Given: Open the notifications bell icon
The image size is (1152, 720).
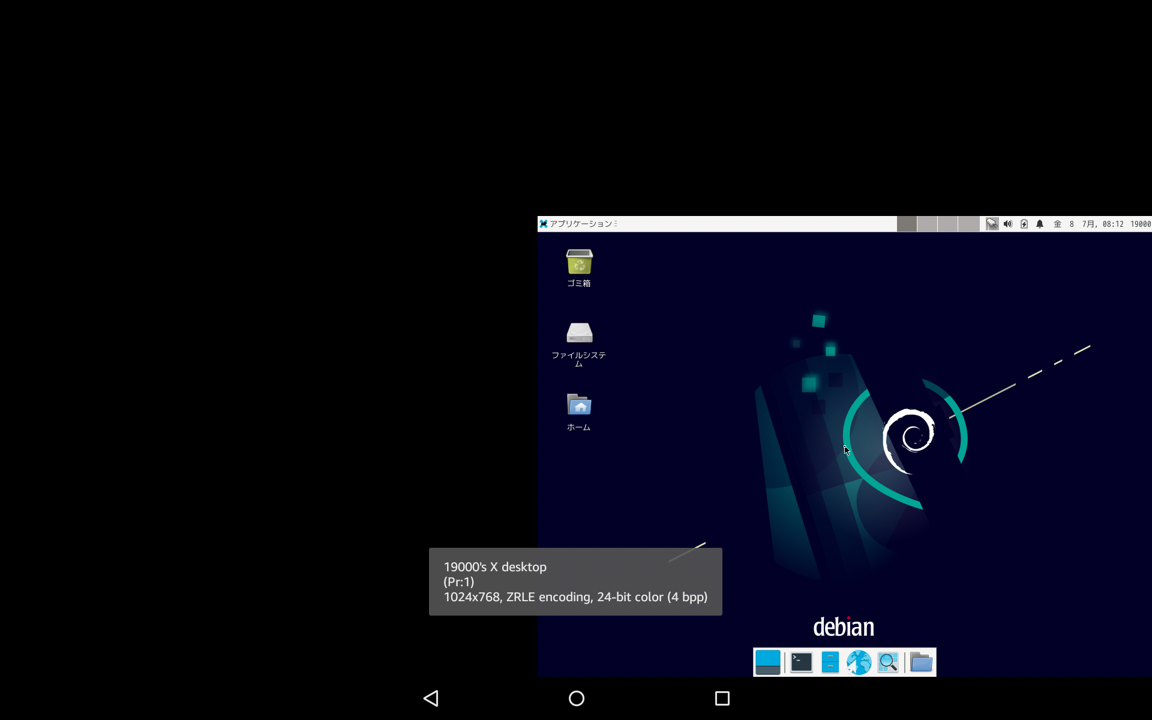Looking at the screenshot, I should (1040, 224).
